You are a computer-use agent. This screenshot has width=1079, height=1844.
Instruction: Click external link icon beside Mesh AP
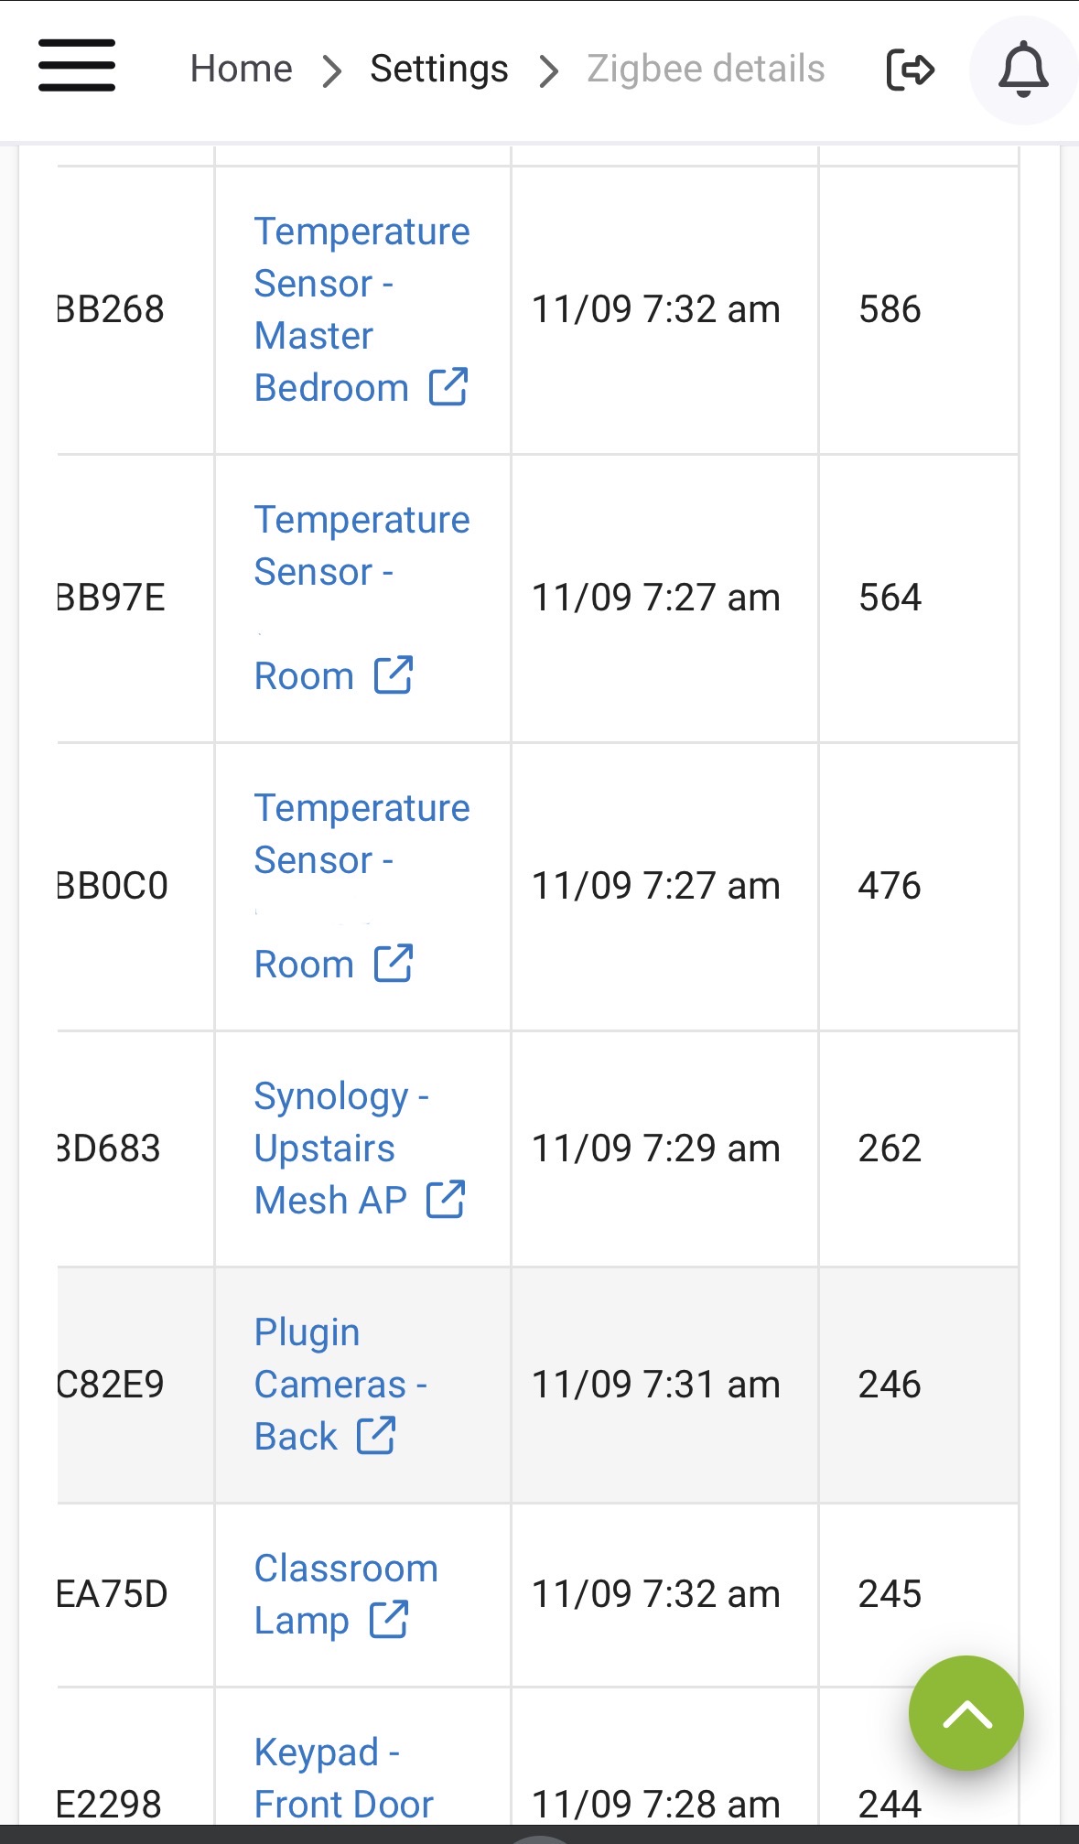tap(446, 1200)
